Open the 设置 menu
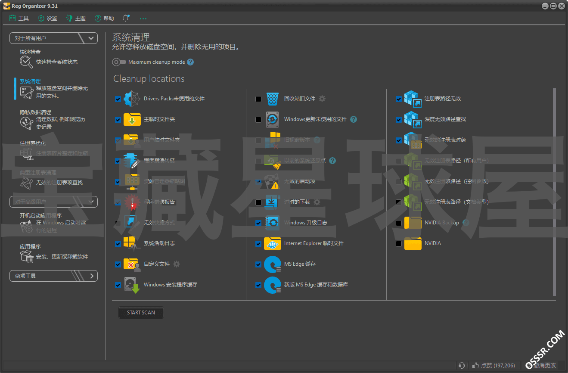 tap(47, 19)
